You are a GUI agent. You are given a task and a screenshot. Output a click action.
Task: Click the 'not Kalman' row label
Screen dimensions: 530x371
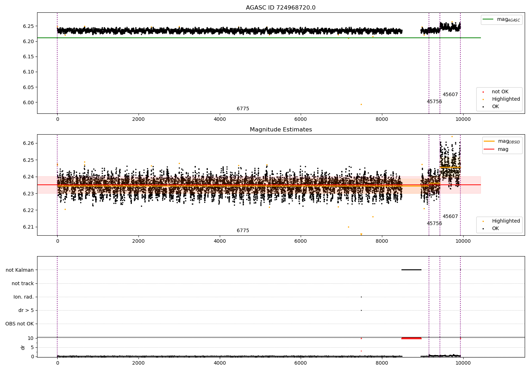click(x=20, y=270)
